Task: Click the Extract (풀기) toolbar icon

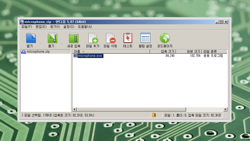Action: click(53, 38)
